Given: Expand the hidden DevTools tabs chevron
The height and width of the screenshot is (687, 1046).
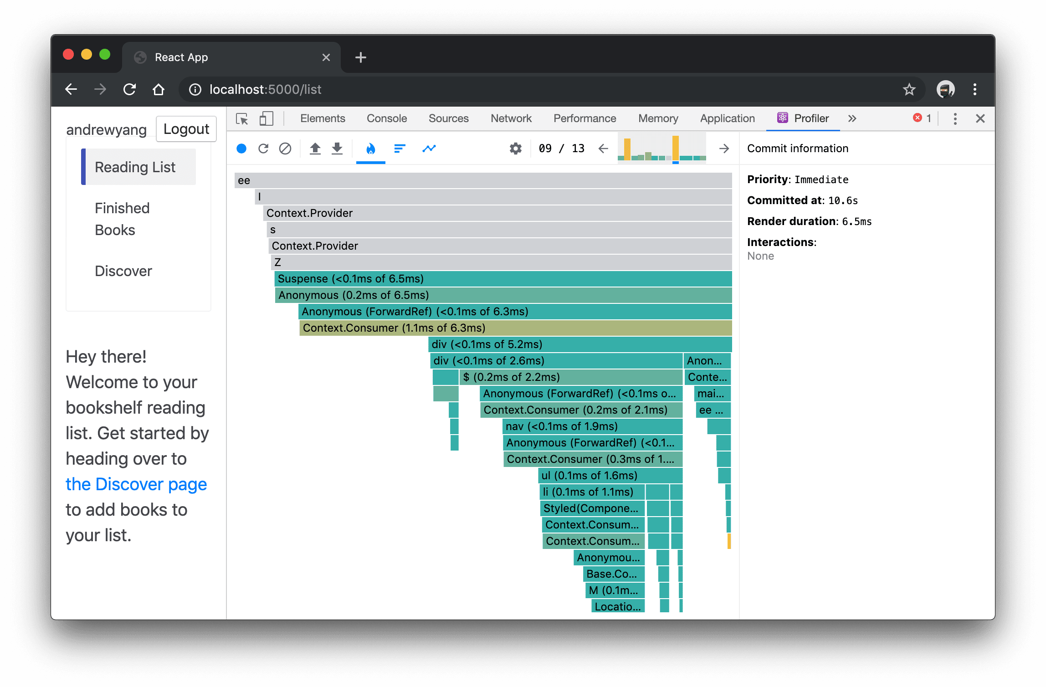Looking at the screenshot, I should click(x=852, y=118).
